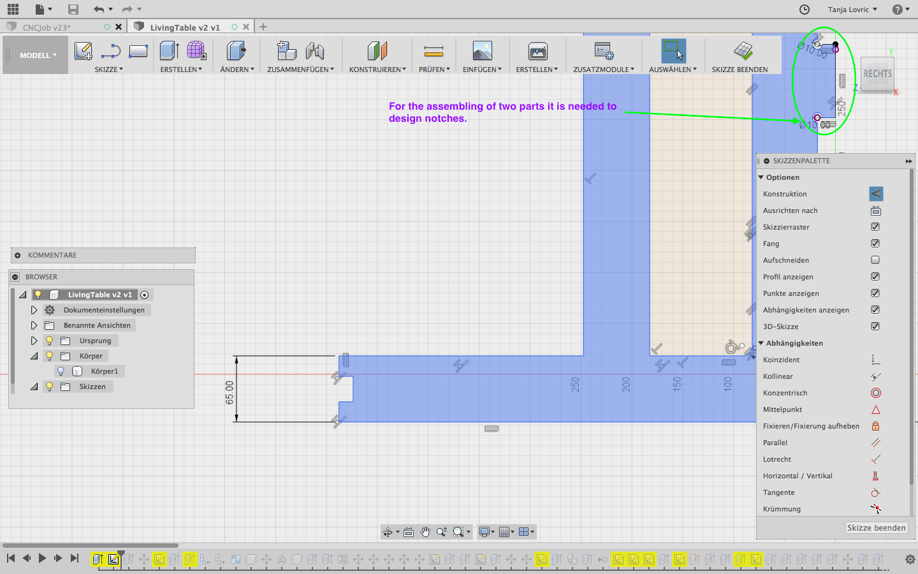Expand the Dokumenteinstellungen tree node

(x=34, y=310)
